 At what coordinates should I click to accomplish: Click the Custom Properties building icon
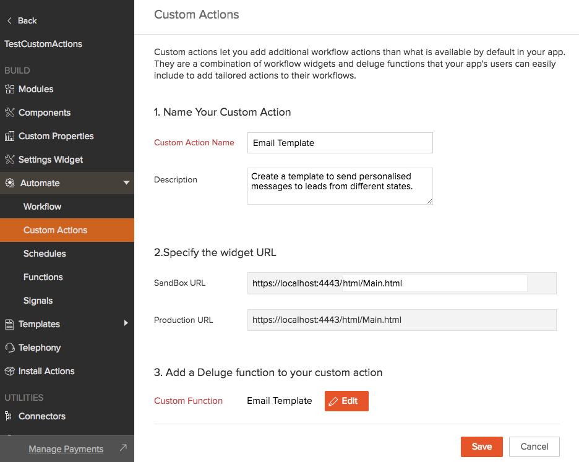(x=9, y=136)
